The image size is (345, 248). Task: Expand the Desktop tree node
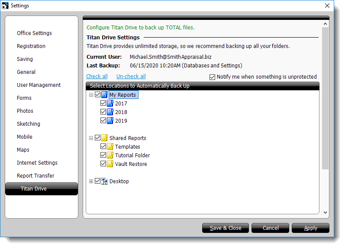[91, 181]
